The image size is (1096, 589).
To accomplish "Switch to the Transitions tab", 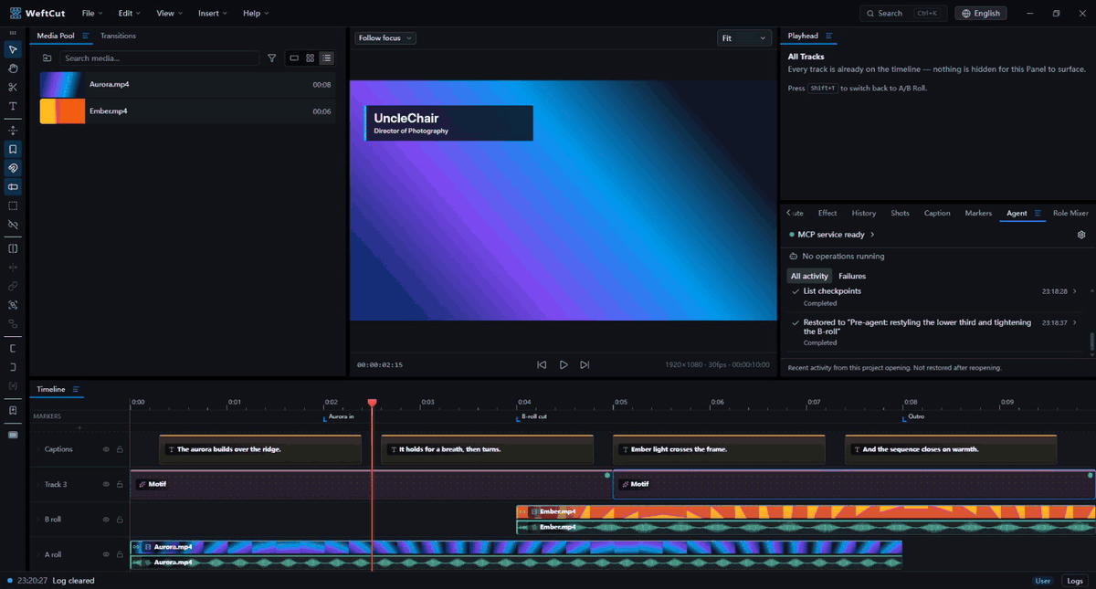I will click(x=118, y=36).
